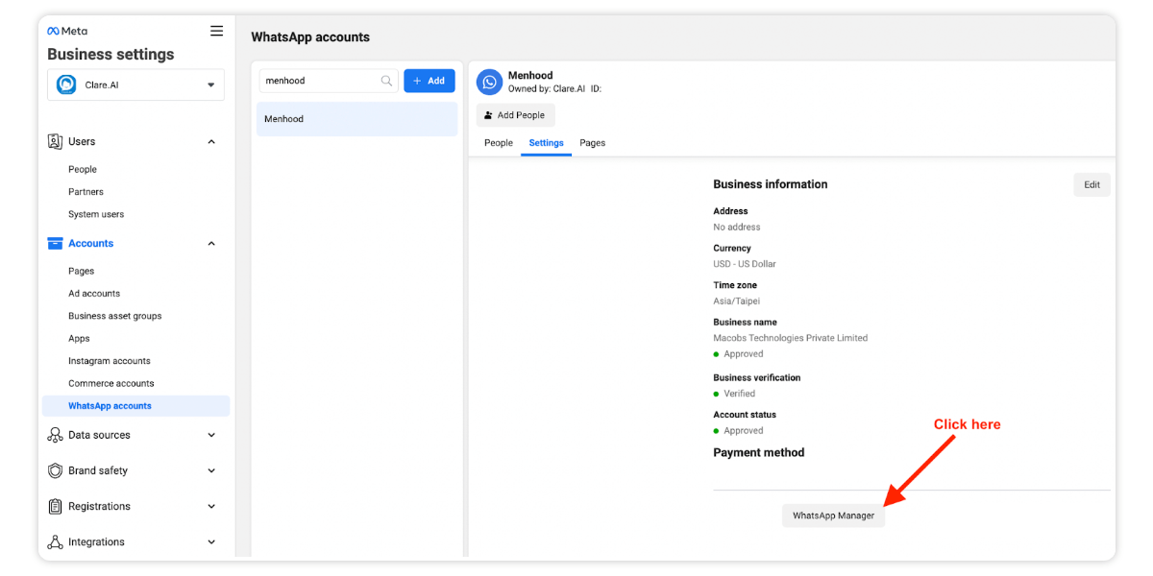The width and height of the screenshot is (1153, 576).
Task: Click the Add People button
Action: (x=515, y=115)
